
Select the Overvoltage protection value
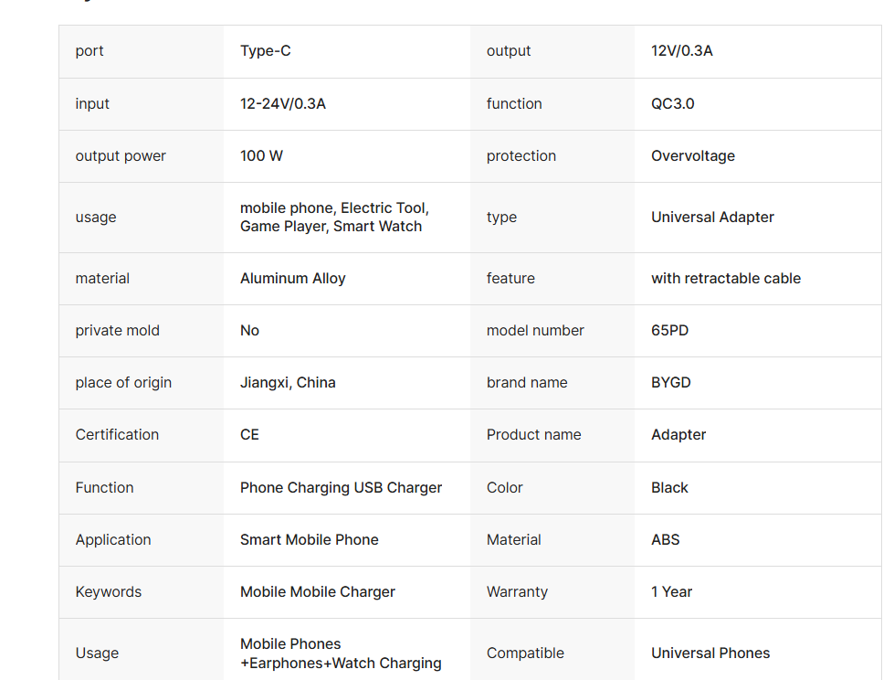[x=693, y=155]
